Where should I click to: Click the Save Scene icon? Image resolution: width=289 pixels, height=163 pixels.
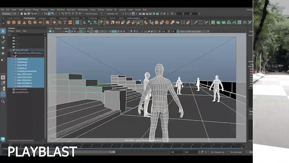(x=28, y=14)
